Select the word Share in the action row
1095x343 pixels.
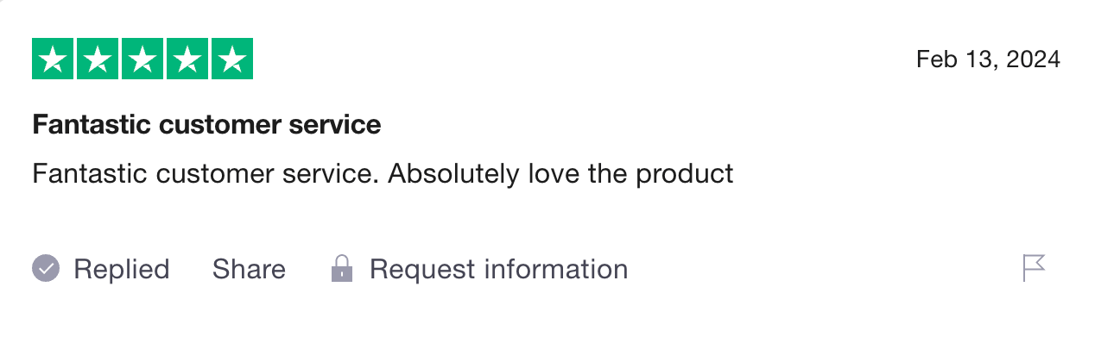click(249, 269)
